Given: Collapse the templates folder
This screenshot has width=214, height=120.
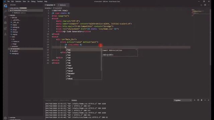Looking at the screenshot, I should click(x=10, y=46).
